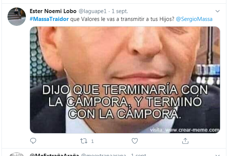The height and width of the screenshot is (156, 235).
Task: Open the #MassaTraidor hashtag
Action: coord(49,19)
